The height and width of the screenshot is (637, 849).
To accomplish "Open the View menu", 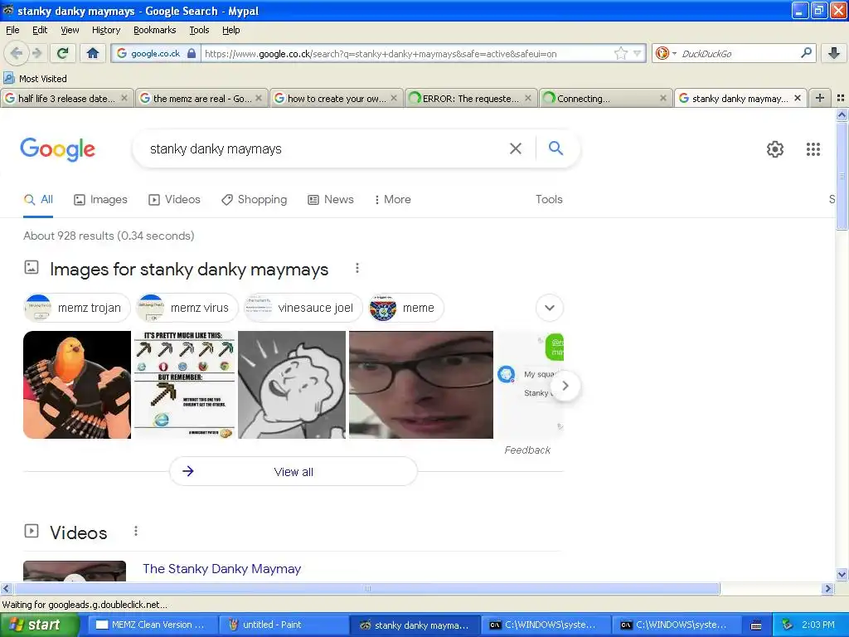I will (x=70, y=30).
